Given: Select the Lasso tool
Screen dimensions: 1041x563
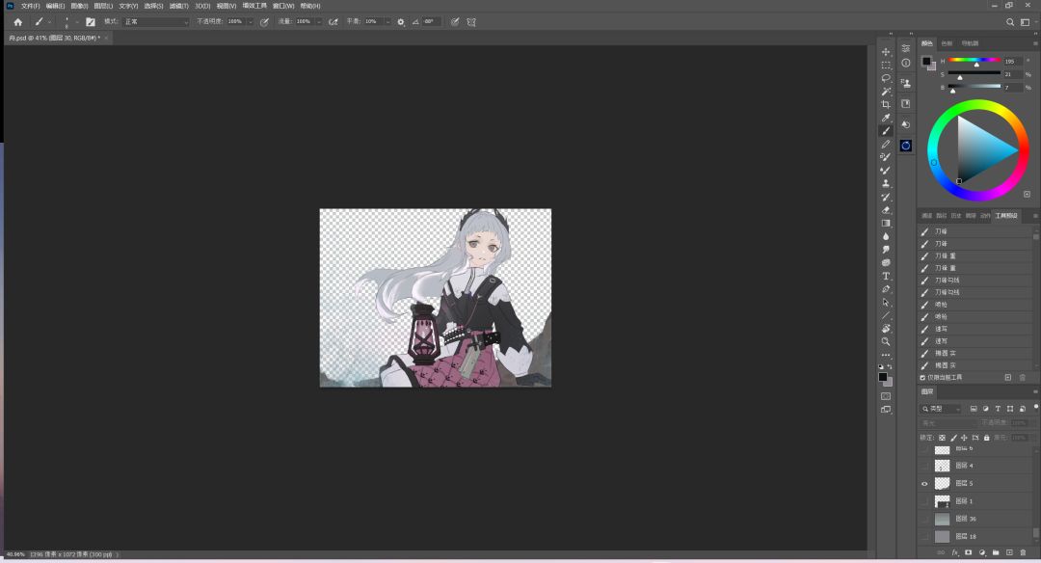Looking at the screenshot, I should (x=886, y=78).
